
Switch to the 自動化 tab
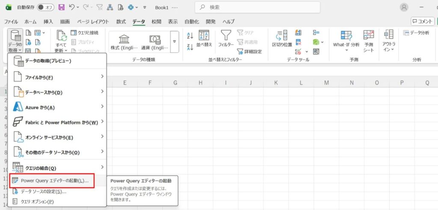pos(192,21)
